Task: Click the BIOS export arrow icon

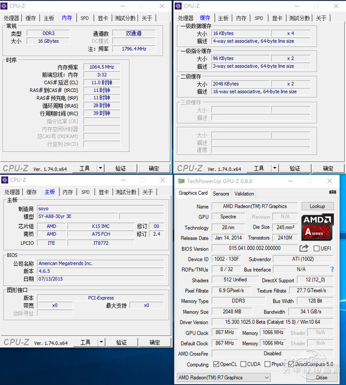Action: 304,248
